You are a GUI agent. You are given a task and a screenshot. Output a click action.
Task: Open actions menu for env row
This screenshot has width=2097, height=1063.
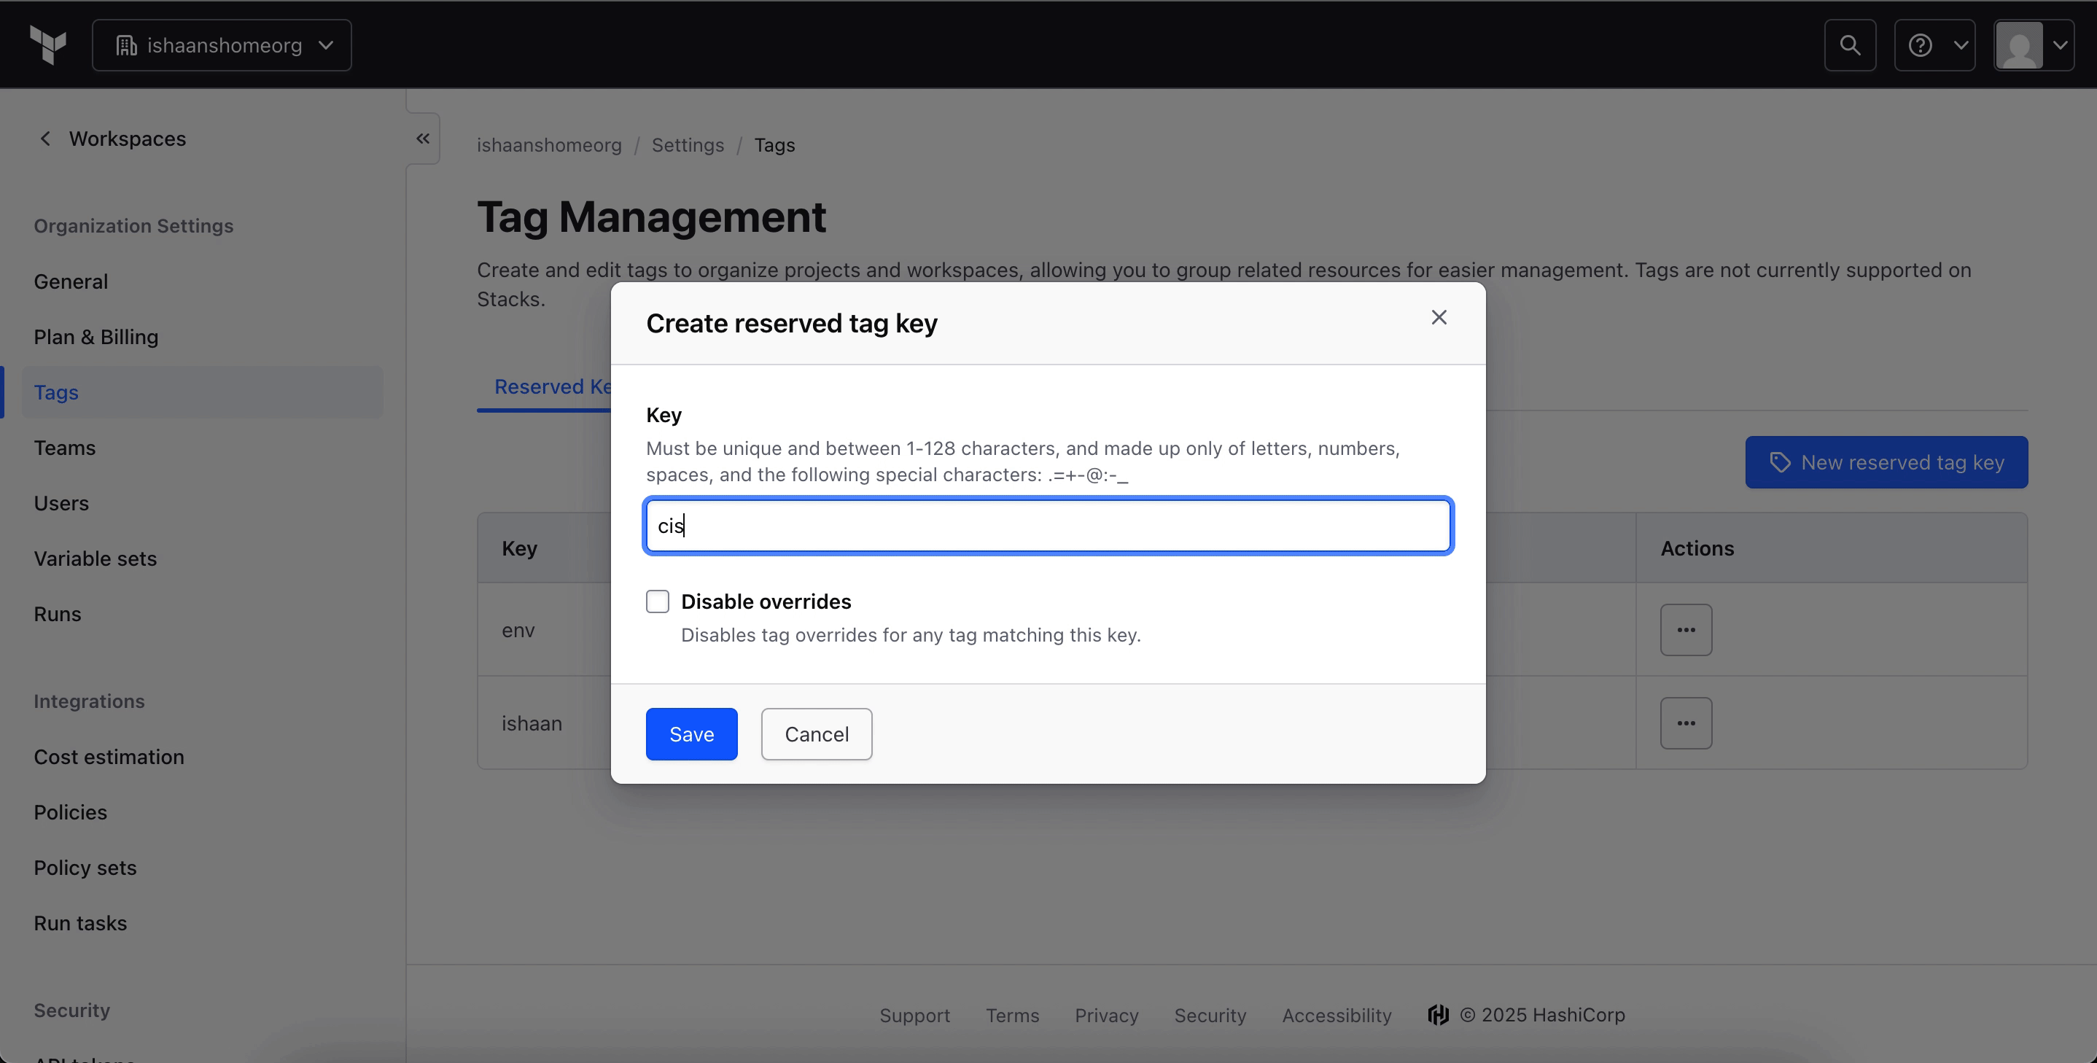1686,630
